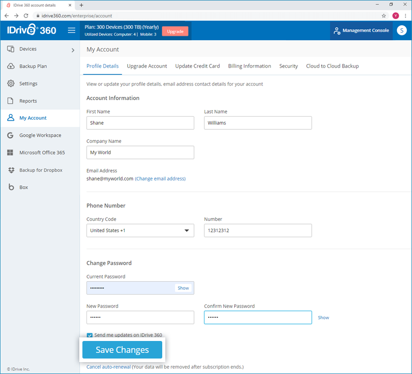
Task: Switch to the Billing Information tab
Action: (x=249, y=66)
